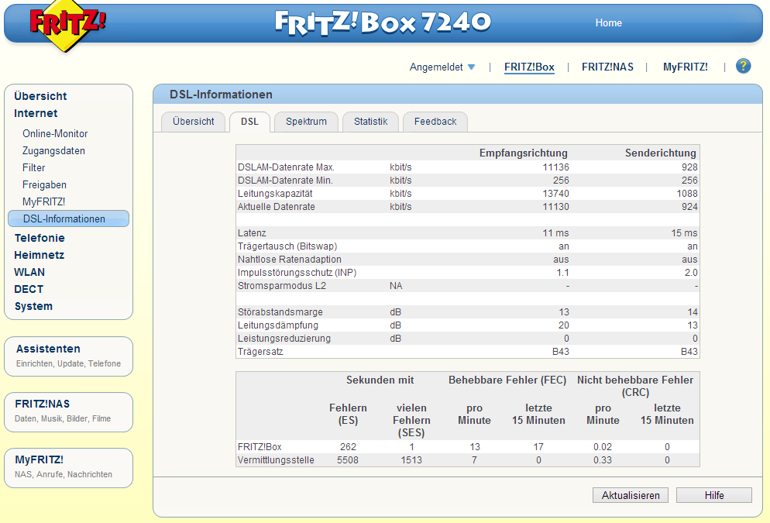Click the Hilfe button
This screenshot has width=770, height=523.
[714, 496]
